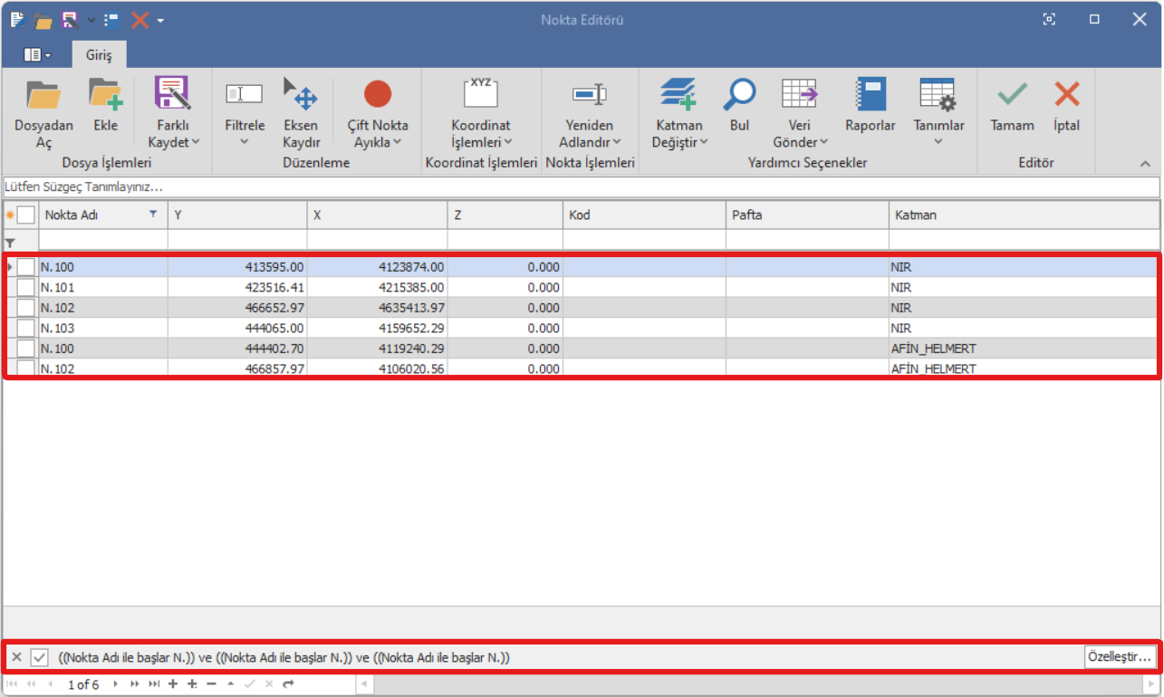This screenshot has height=697, width=1164.
Task: Click the filter expression text in status panel
Action: (284, 658)
